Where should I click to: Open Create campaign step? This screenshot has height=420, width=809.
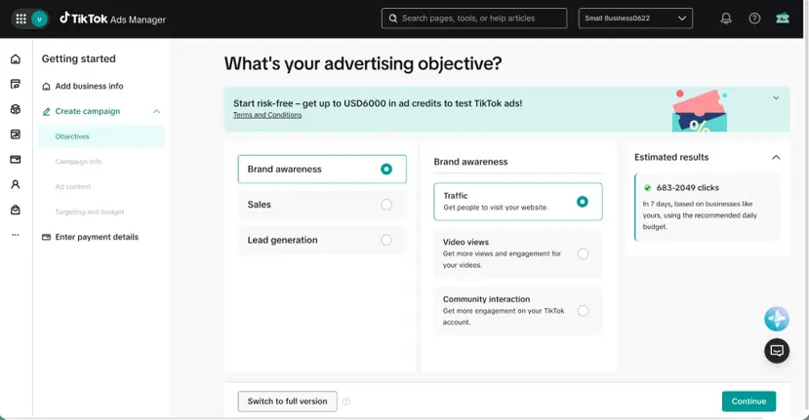click(81, 111)
